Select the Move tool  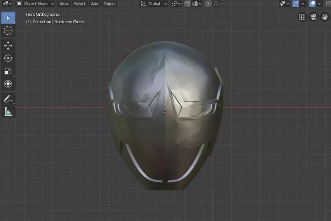[x=8, y=46]
